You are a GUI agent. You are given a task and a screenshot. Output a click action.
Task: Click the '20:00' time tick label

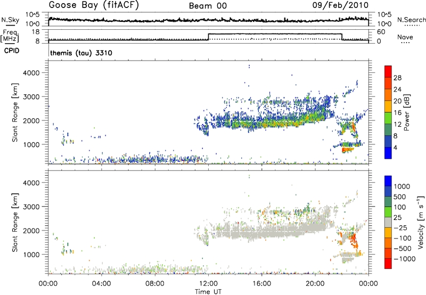315,284
